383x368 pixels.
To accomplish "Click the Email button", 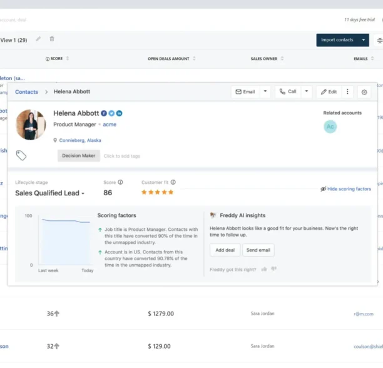I will point(245,91).
